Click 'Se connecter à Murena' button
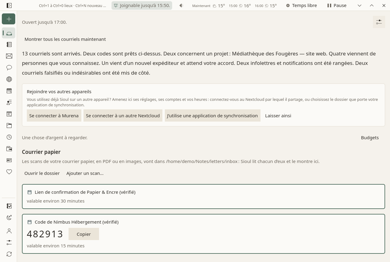 pyautogui.click(x=54, y=115)
